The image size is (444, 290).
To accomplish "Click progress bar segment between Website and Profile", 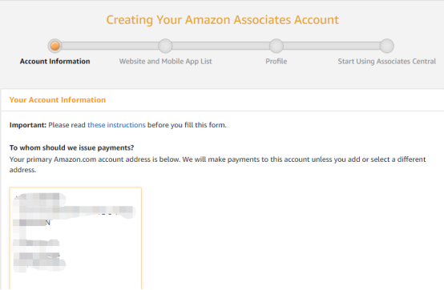I will [221, 46].
